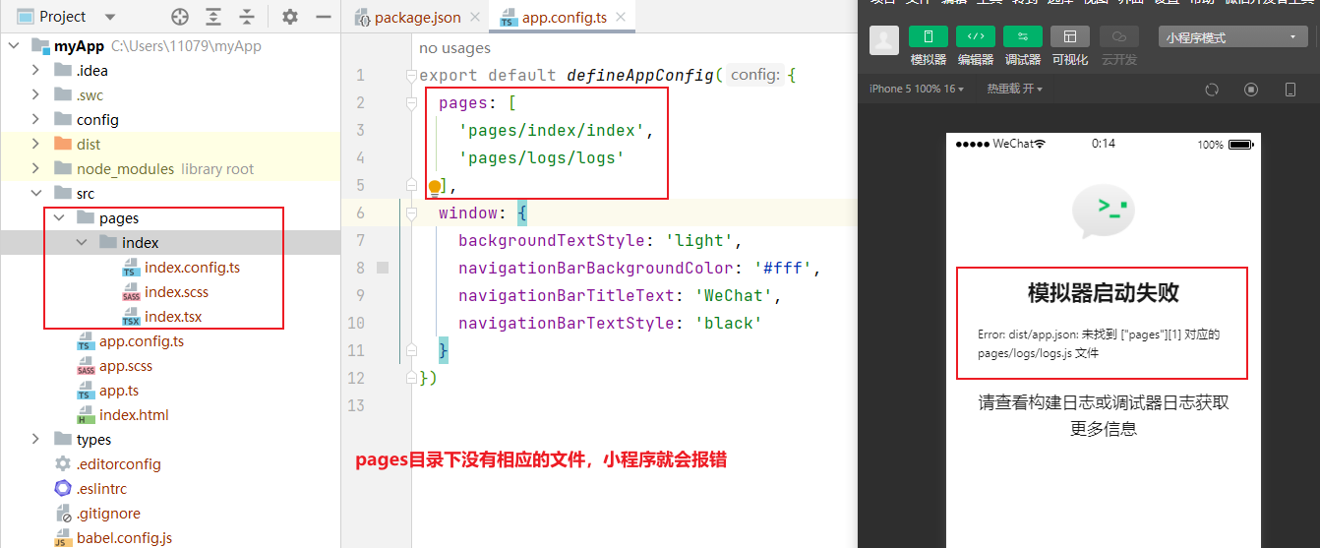Click the Select Opened File target icon
This screenshot has width=1320, height=548.
(179, 17)
